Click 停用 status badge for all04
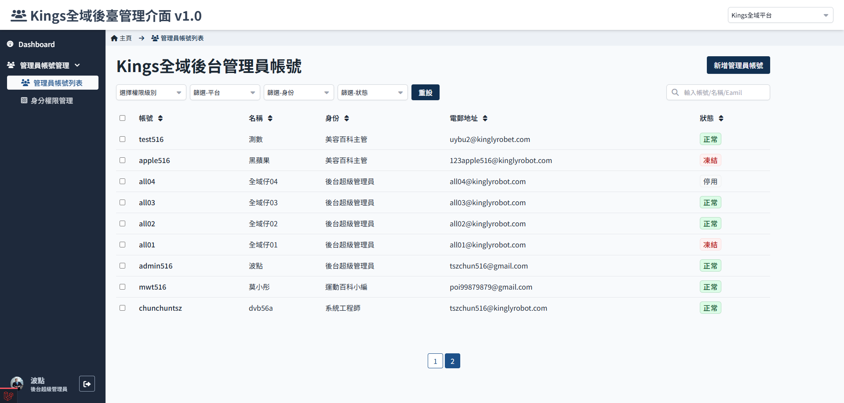This screenshot has height=403, width=844. click(710, 182)
